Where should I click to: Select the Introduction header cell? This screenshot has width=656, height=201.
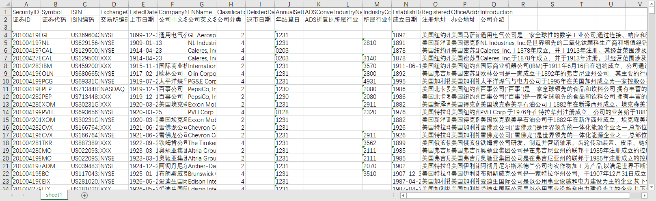[494, 12]
